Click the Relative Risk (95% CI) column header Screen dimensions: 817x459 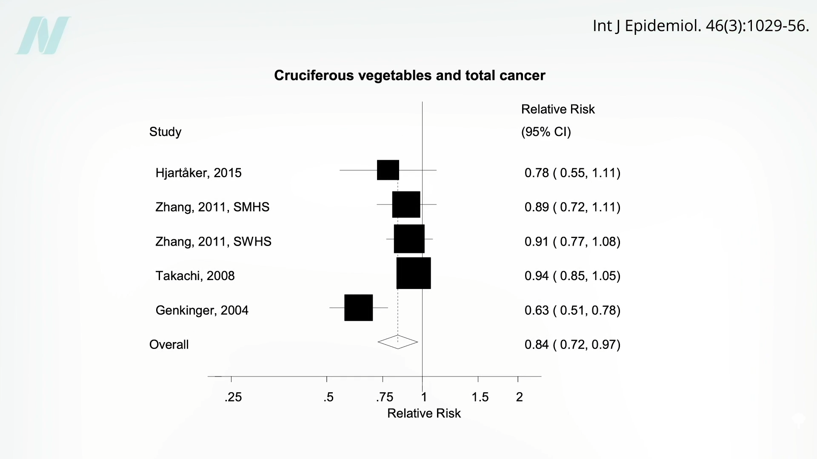pyautogui.click(x=558, y=121)
